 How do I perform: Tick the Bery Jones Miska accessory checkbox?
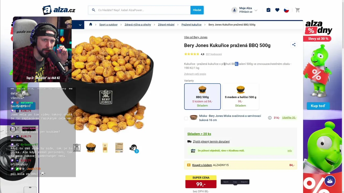coord(186,118)
